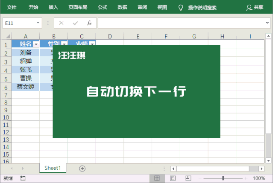The height and width of the screenshot is (183, 273).
Task: Switch to the 开始 ribbon tab
Action: (x=33, y=7)
